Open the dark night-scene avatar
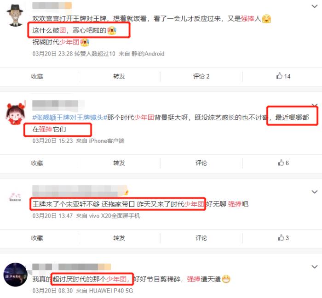 click(15, 275)
